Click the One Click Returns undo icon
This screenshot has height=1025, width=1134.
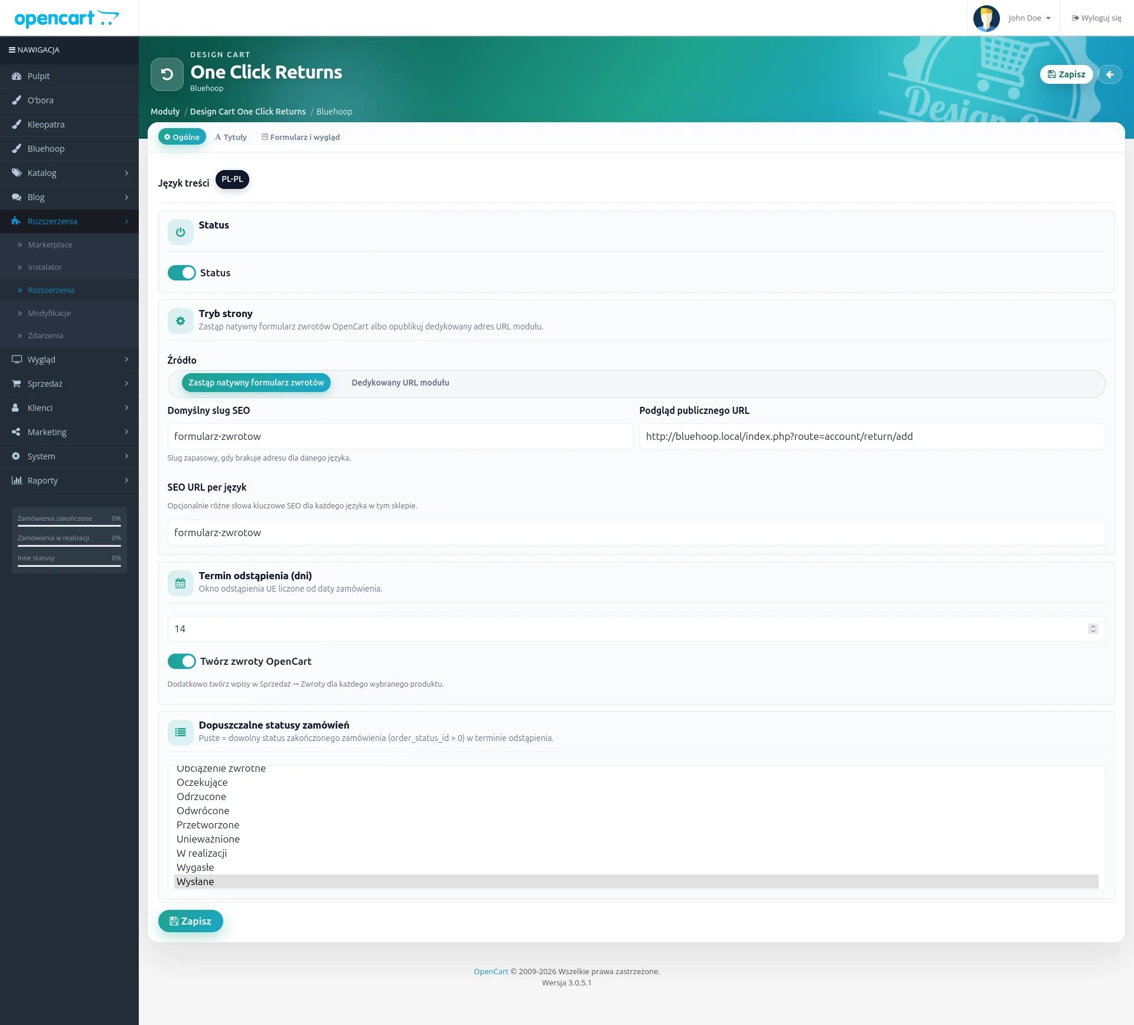(167, 74)
